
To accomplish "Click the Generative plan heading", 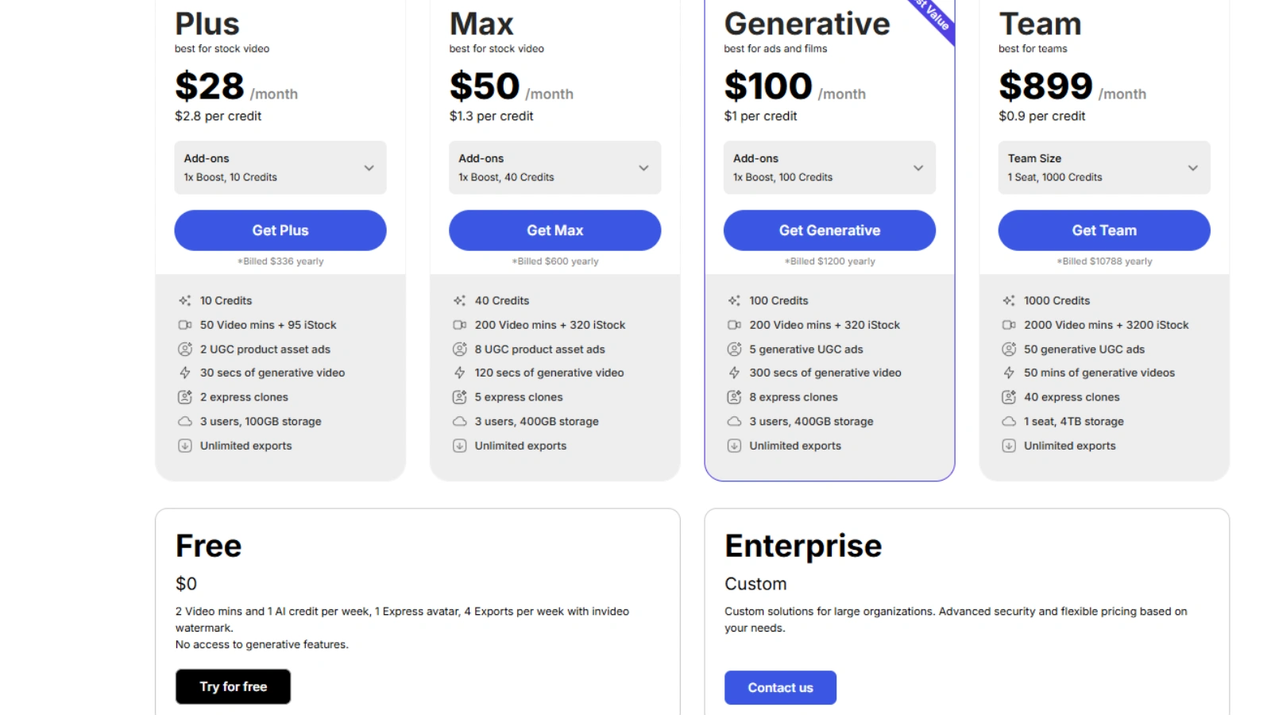I will [x=806, y=25].
